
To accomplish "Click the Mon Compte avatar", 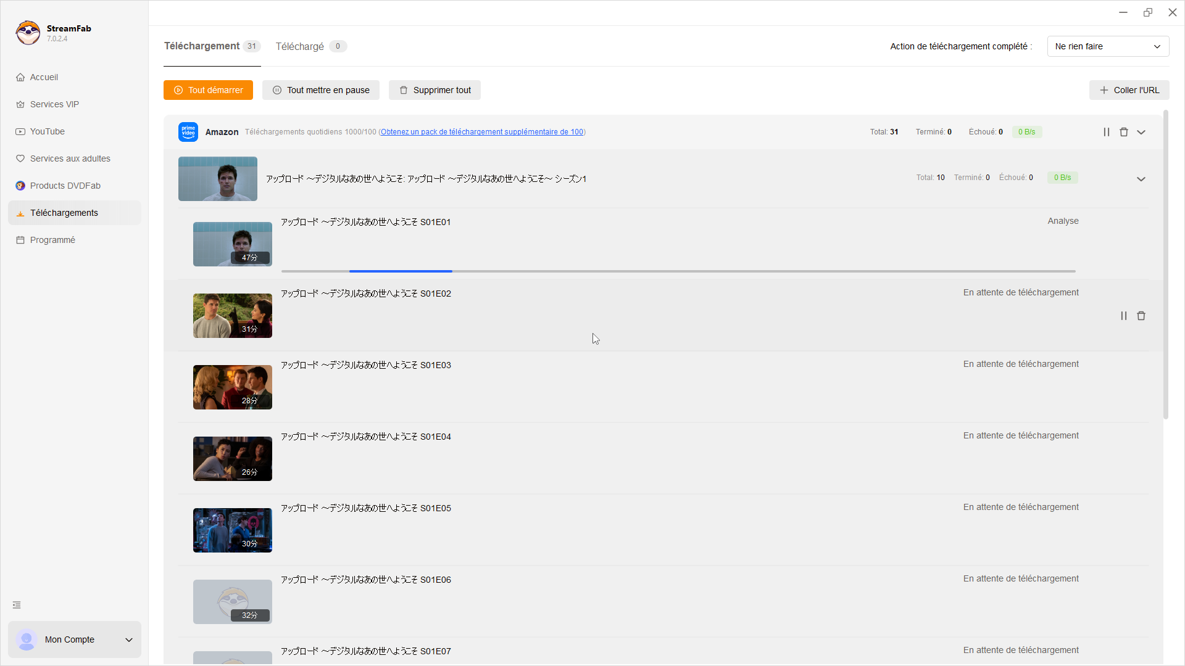I will click(27, 639).
